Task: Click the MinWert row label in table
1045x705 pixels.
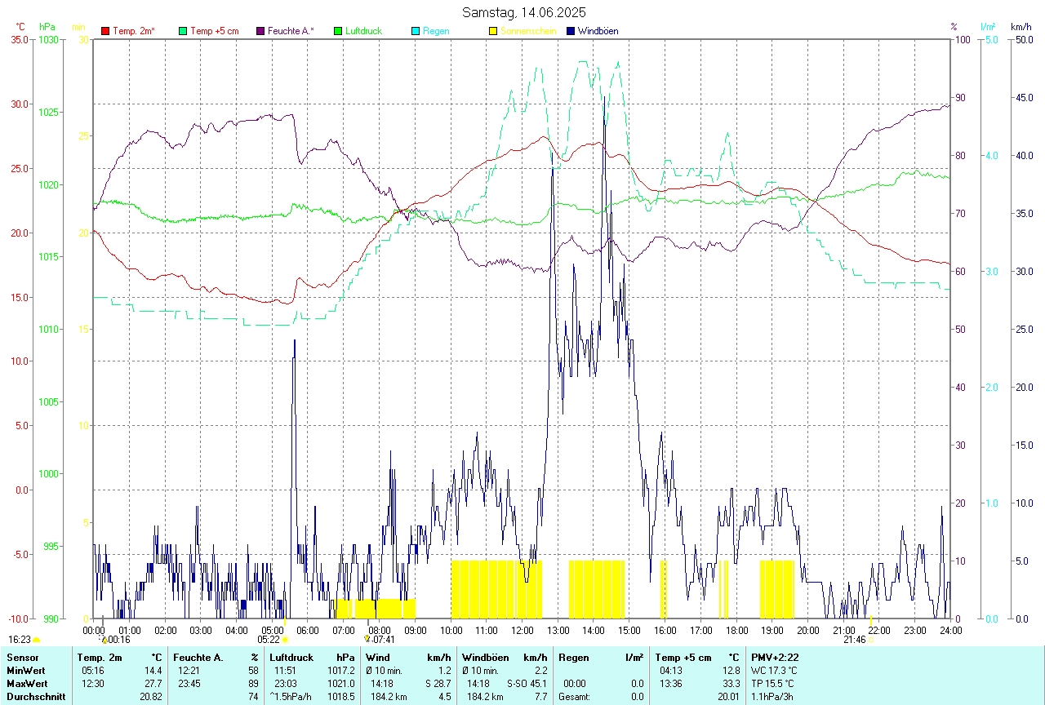Action: click(x=25, y=671)
